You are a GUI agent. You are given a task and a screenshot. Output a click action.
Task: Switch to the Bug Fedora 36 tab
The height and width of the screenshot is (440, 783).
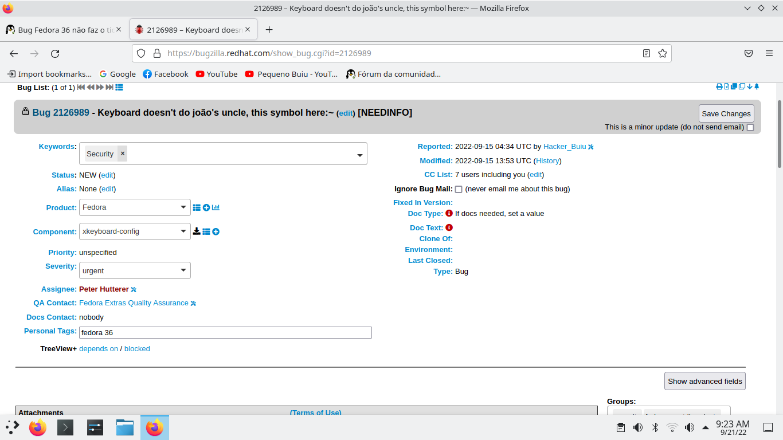pos(64,30)
